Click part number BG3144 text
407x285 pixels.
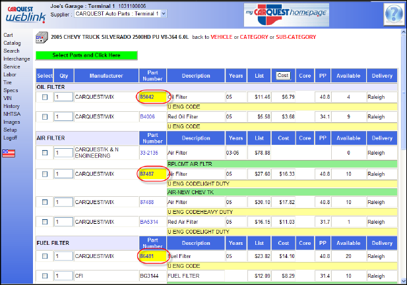pos(149,276)
